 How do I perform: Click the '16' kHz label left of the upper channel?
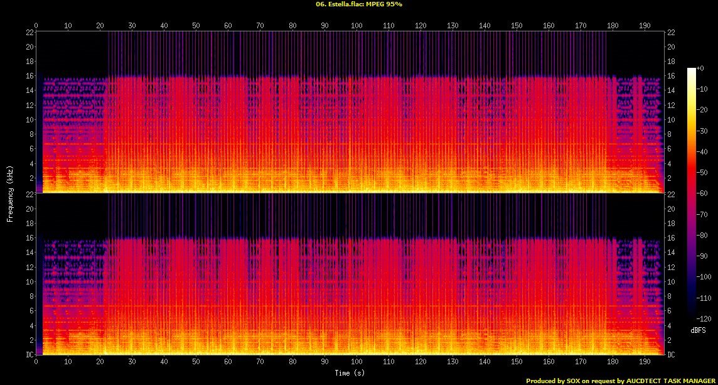point(29,76)
